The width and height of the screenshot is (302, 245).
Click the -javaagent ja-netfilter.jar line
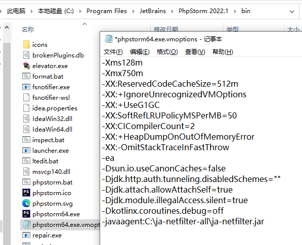pyautogui.click(x=183, y=222)
